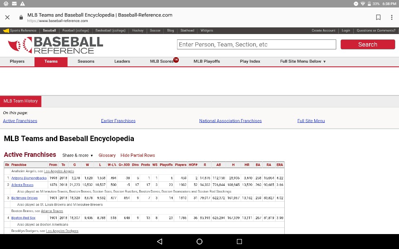
Task: Close the browser tab with X icon
Action: pos(7,17)
